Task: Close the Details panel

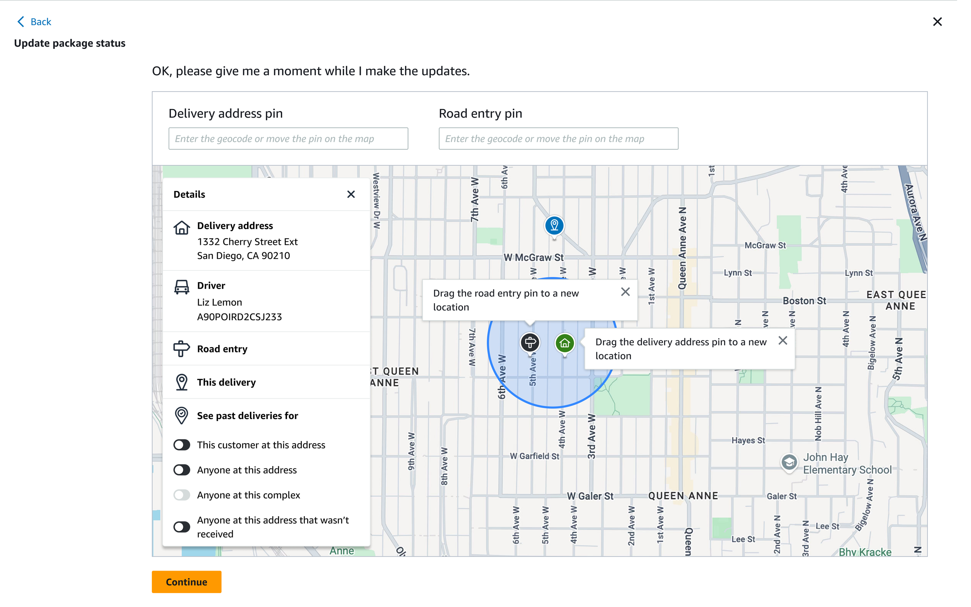Action: (351, 194)
